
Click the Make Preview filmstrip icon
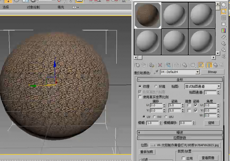point(224,37)
